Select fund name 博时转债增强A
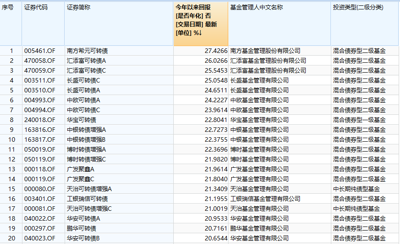Viewport: 400px width, 244px height. (x=86, y=149)
